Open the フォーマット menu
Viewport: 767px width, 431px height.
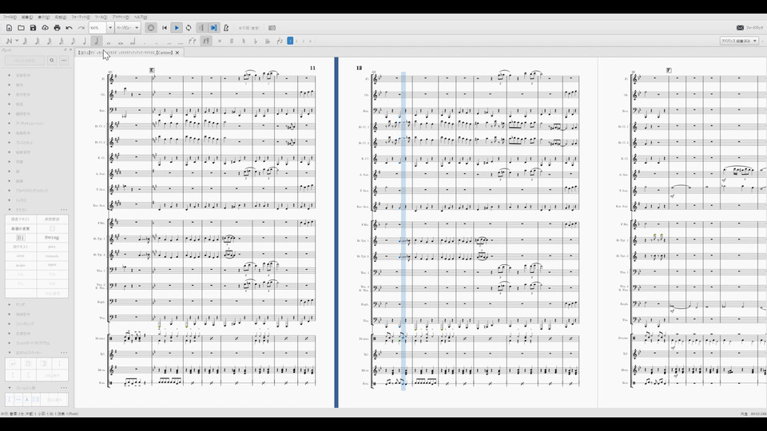point(81,17)
